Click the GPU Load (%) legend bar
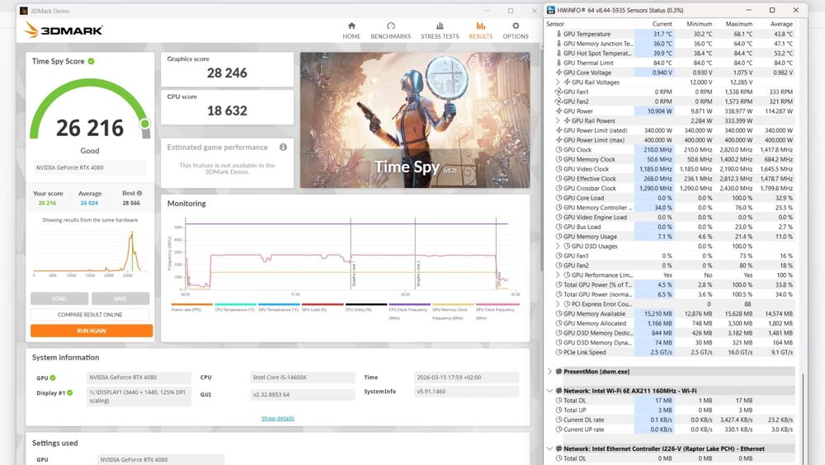Screen dimensions: 825x465 coord(323,304)
